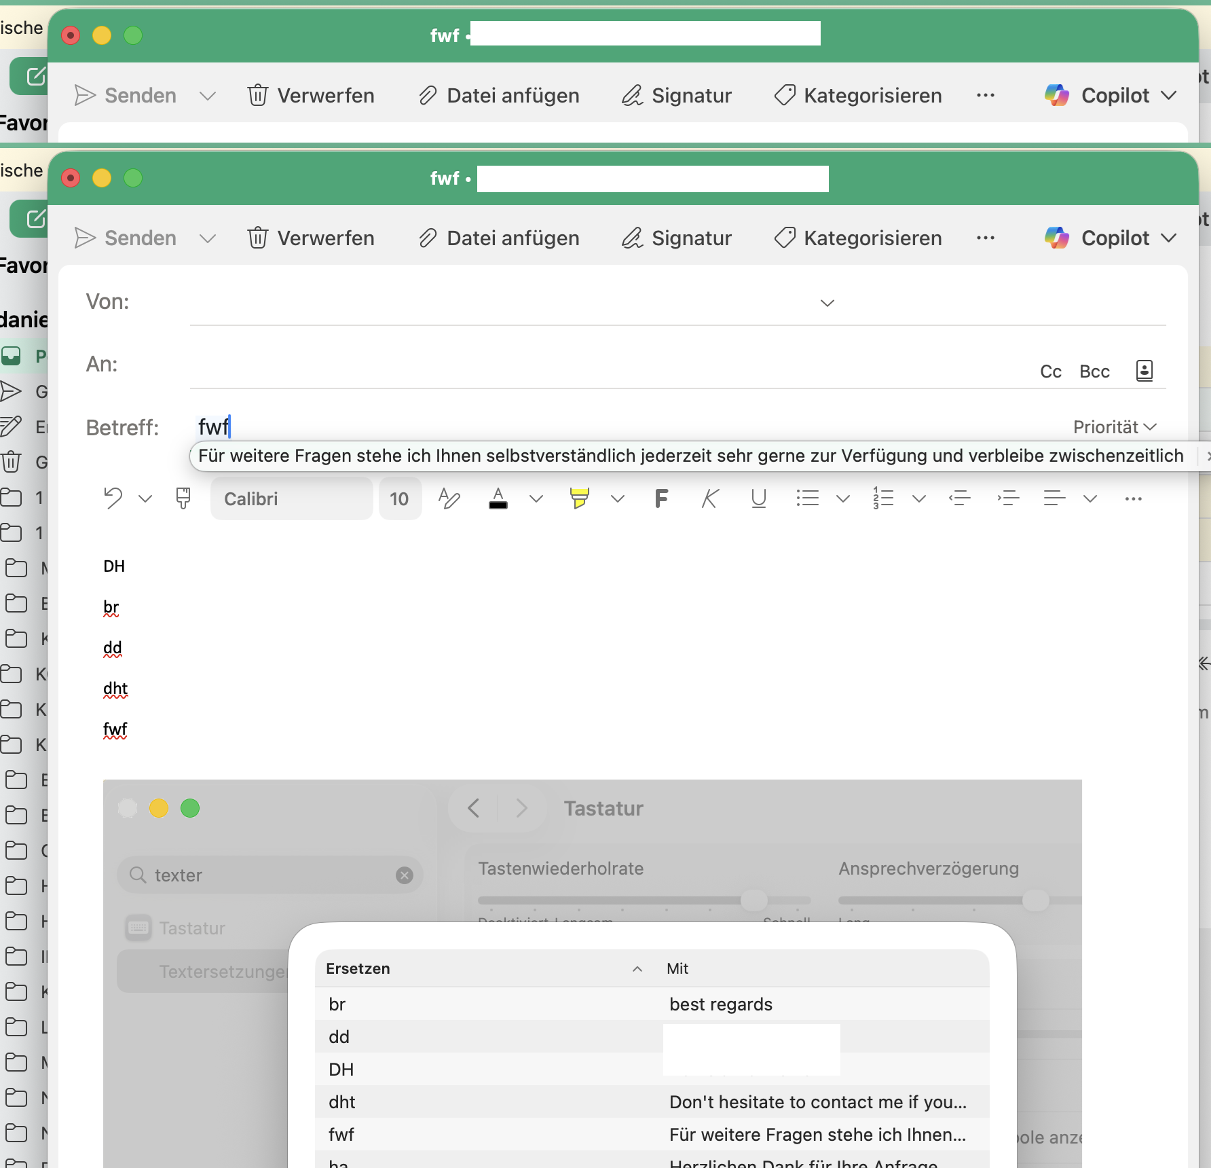Click the sent paper-plane icon in Outlook sidebar
1211x1168 pixels.
pyautogui.click(x=11, y=391)
